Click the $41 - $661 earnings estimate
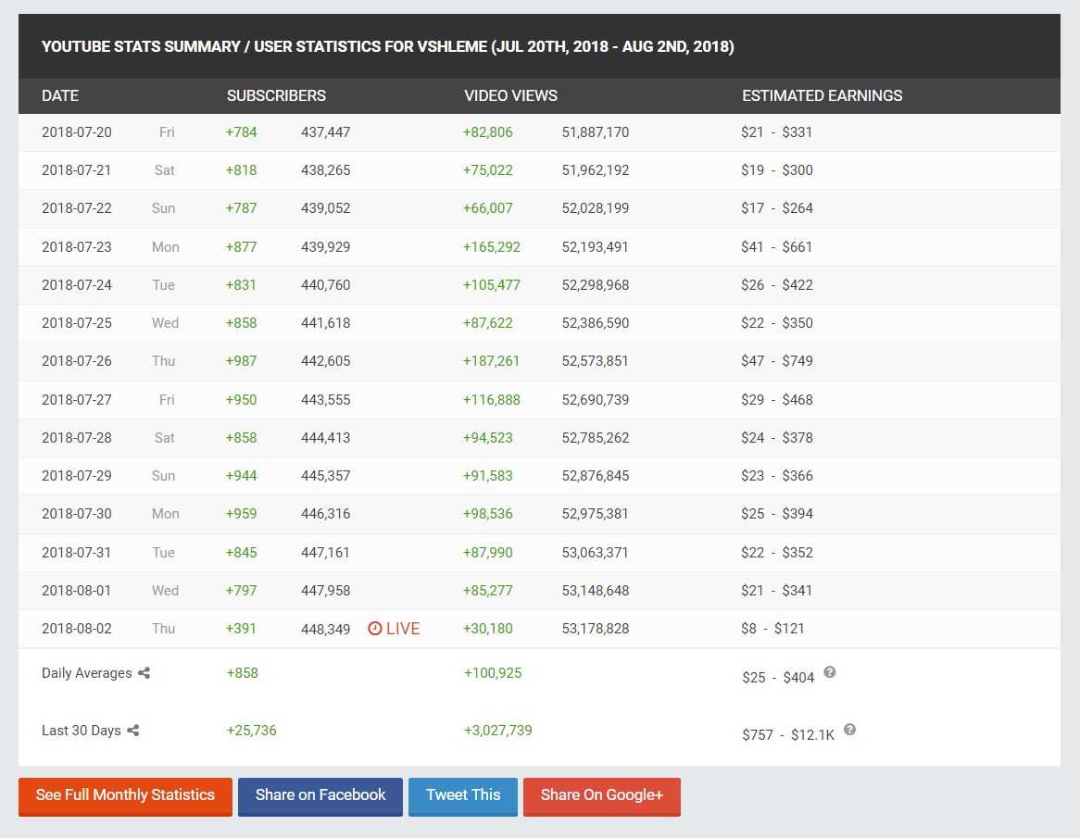 click(x=776, y=247)
